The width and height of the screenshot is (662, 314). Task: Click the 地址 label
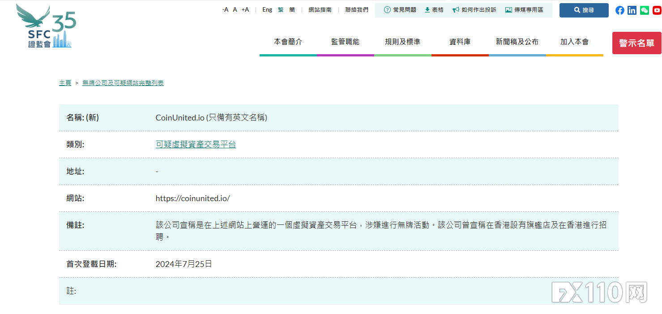tap(75, 171)
